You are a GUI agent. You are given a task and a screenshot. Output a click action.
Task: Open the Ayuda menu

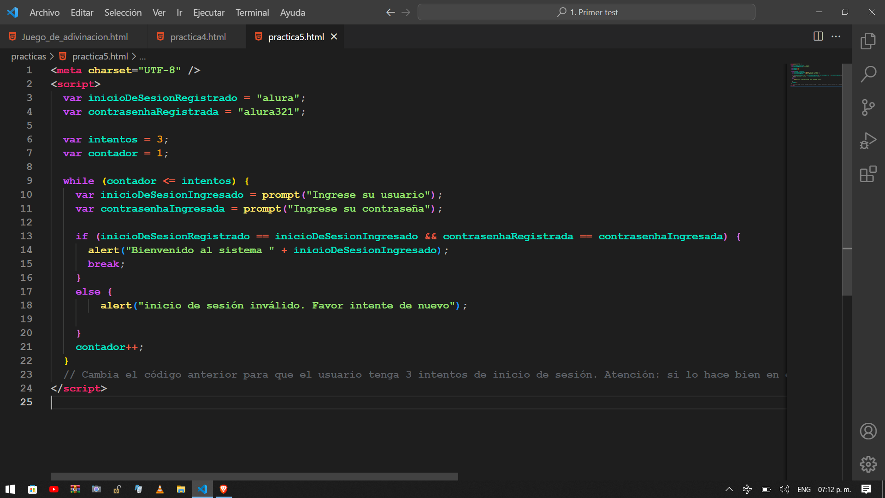(x=293, y=12)
